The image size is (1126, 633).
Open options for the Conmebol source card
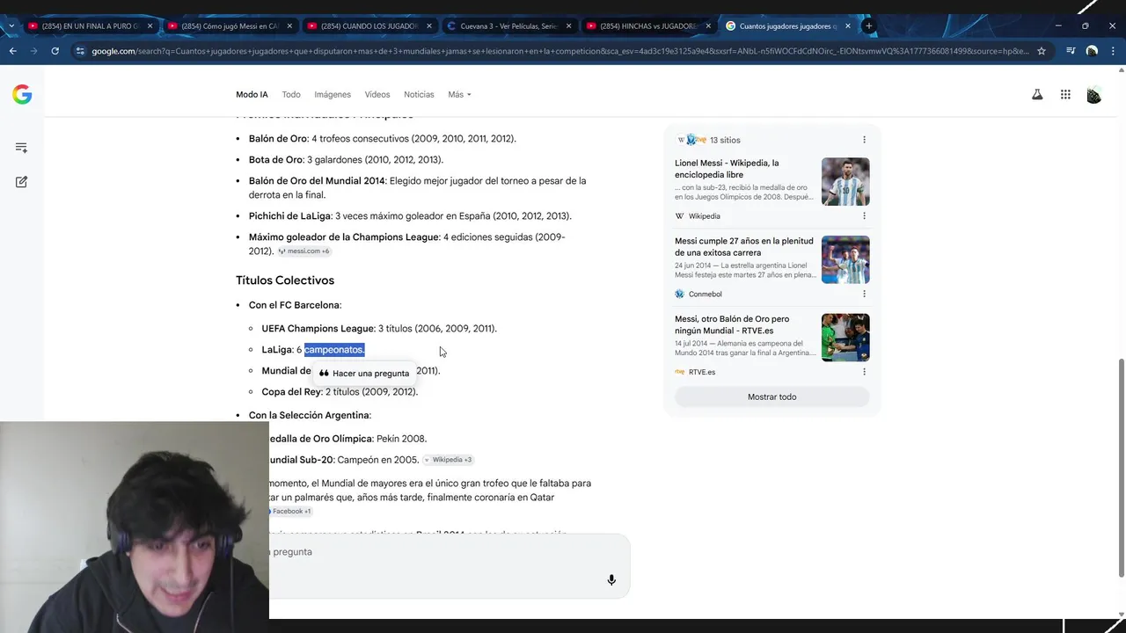[864, 295]
